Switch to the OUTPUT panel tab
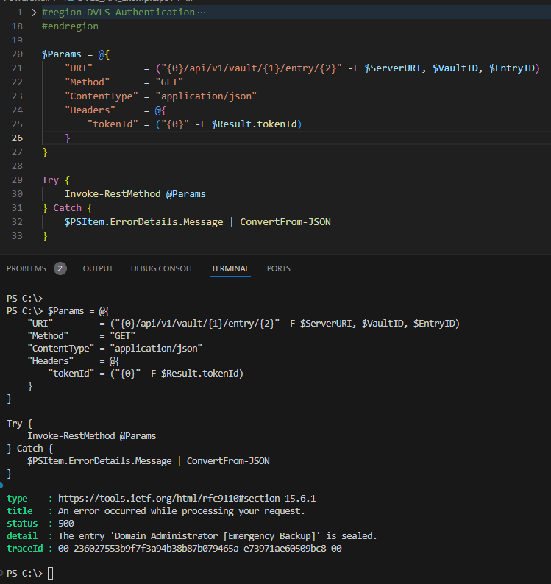The image size is (551, 584). tap(98, 268)
